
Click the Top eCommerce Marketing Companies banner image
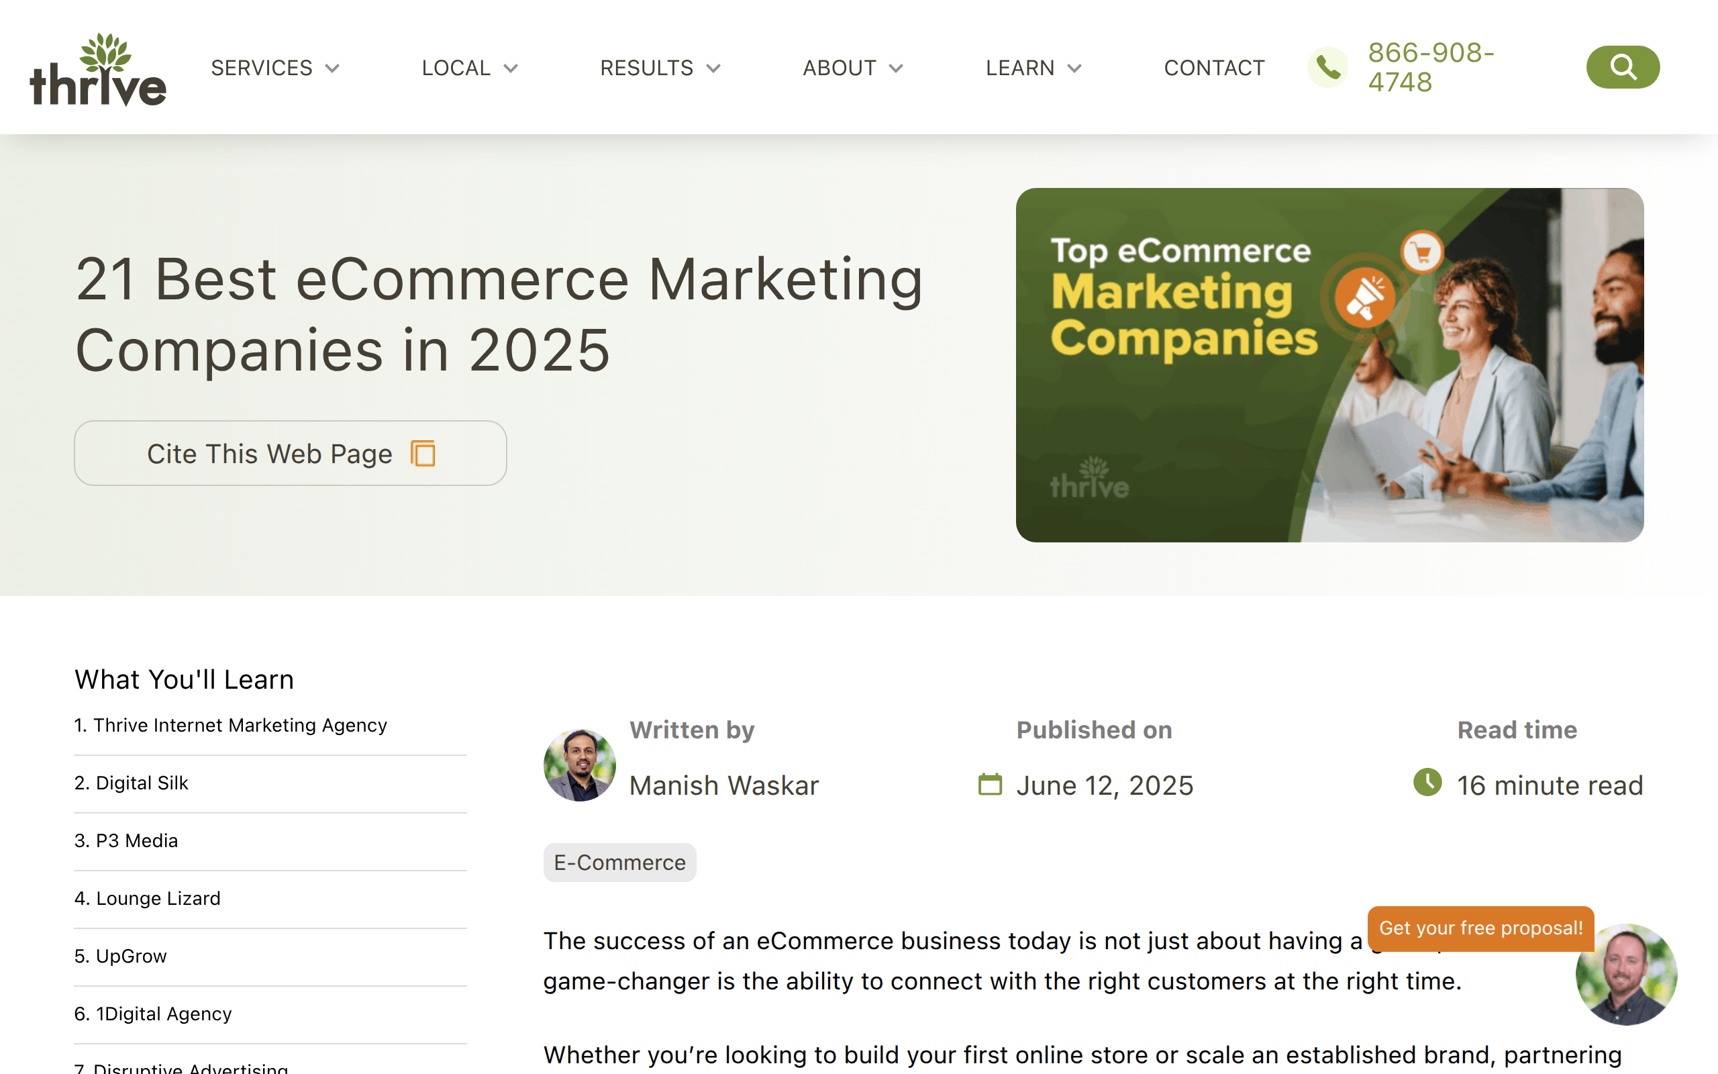tap(1329, 365)
